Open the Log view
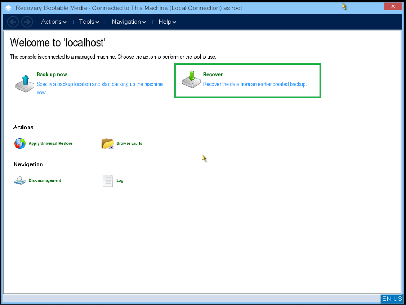 click(120, 180)
